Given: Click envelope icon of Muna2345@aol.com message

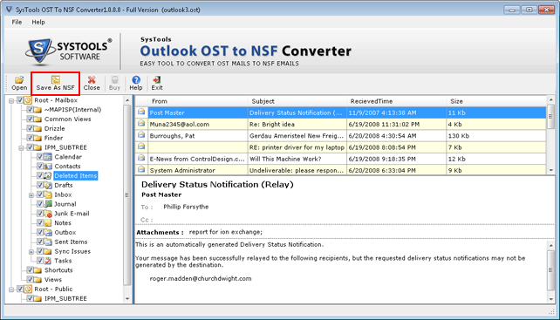Looking at the screenshot, I should coord(141,123).
